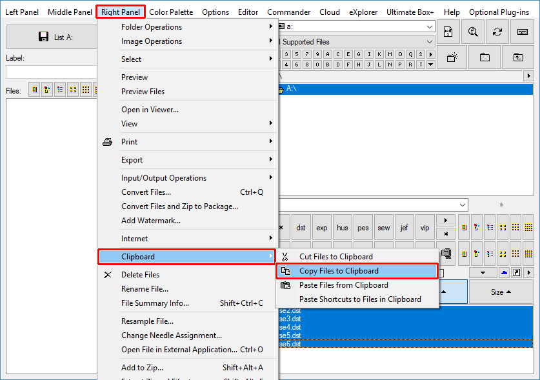This screenshot has height=380, width=540.
Task: Select the se4.dst file row
Action: 406,327
